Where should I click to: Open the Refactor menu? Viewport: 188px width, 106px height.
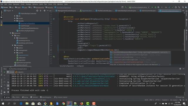(35, 4)
